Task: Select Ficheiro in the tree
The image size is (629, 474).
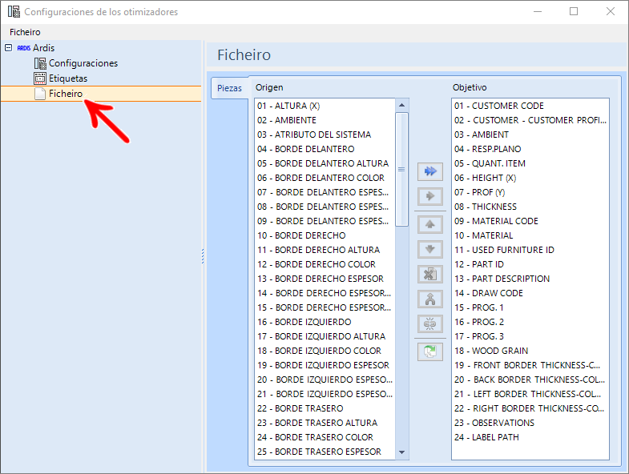Action: tap(66, 94)
